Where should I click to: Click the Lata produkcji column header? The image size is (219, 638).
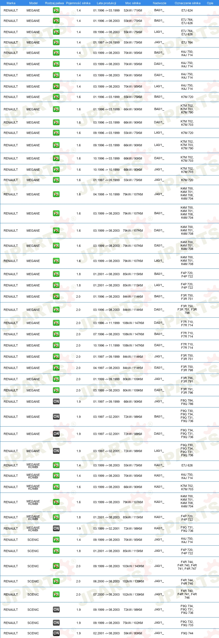pyautogui.click(x=106, y=3)
